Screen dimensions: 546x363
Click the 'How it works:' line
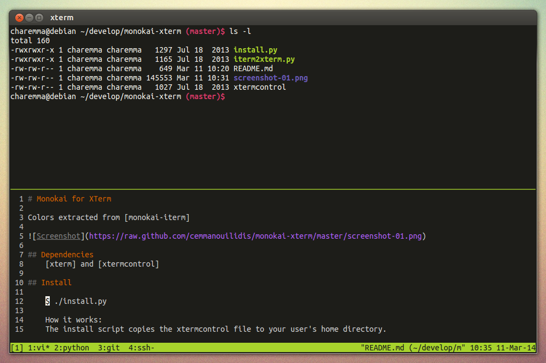[73, 320]
